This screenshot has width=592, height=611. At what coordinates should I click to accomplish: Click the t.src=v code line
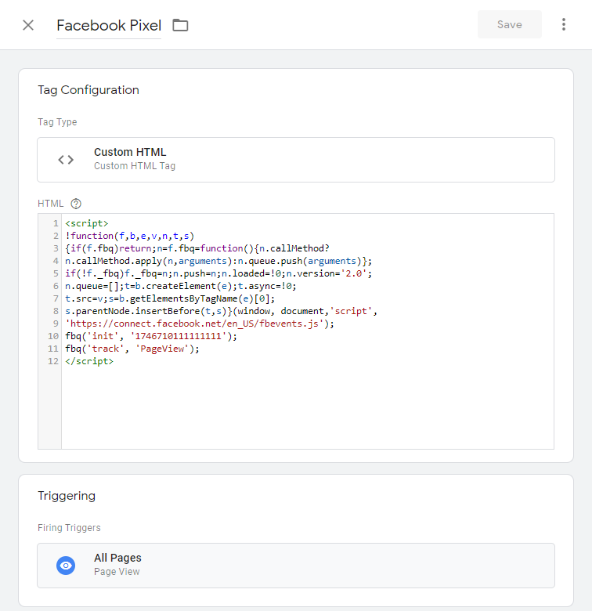[x=170, y=299]
